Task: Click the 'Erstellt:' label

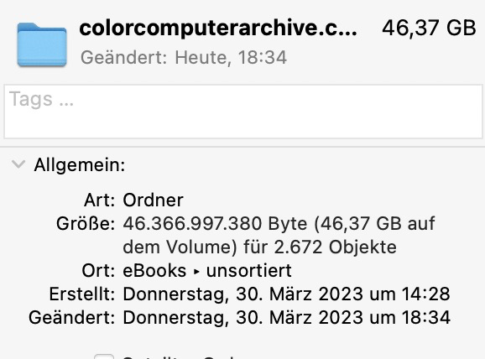Action: point(82,294)
